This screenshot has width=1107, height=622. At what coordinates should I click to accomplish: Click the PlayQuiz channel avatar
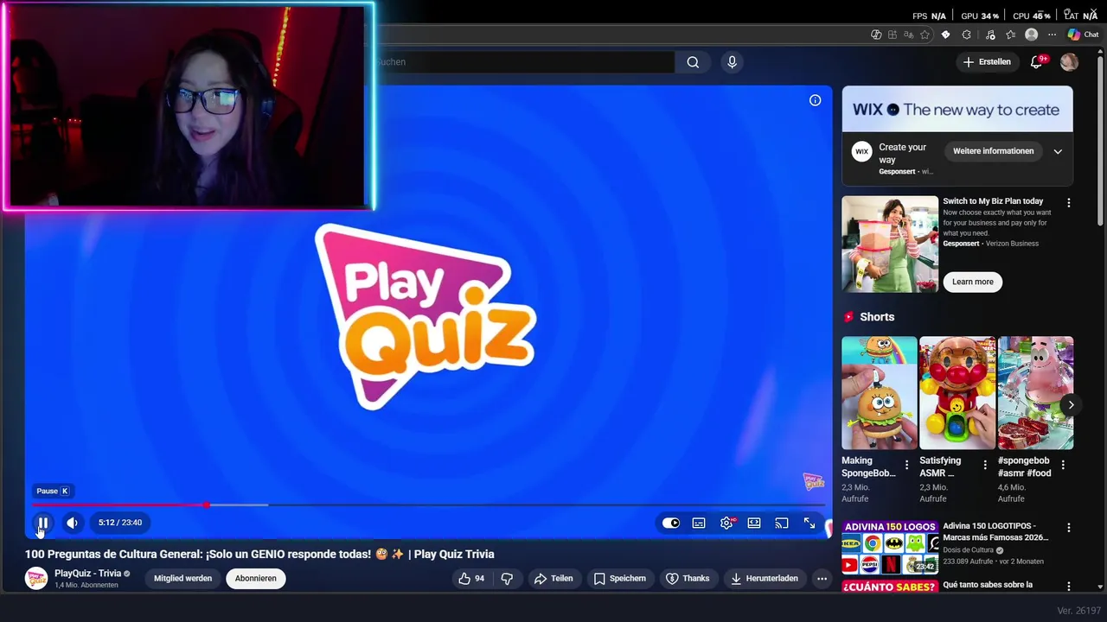pyautogui.click(x=36, y=579)
